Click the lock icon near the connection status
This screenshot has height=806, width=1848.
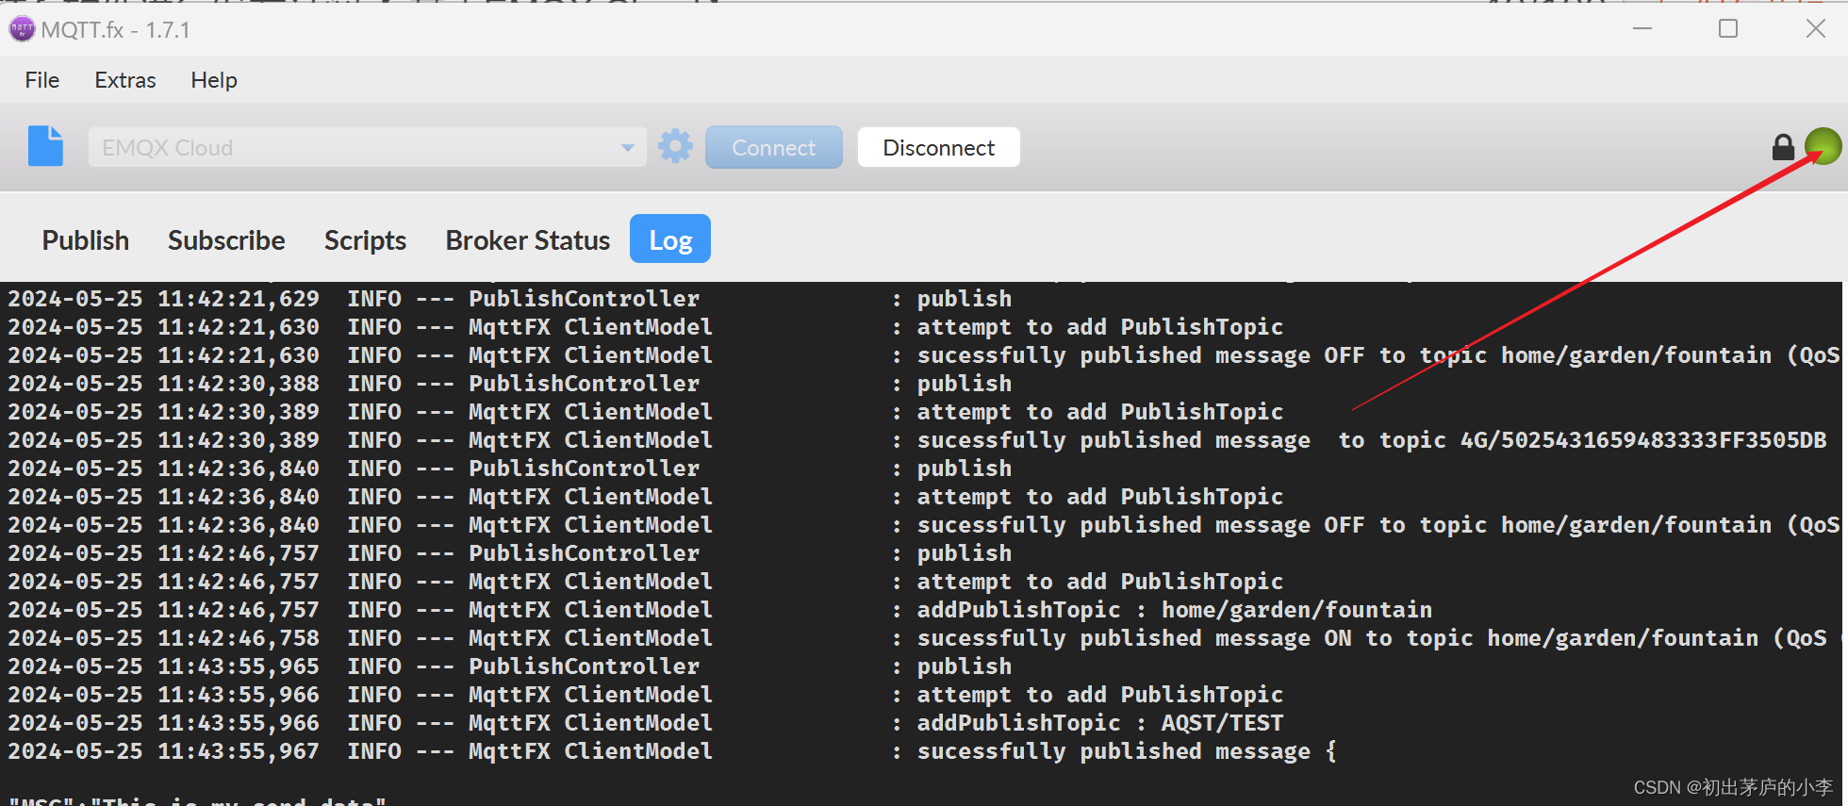pos(1783,147)
